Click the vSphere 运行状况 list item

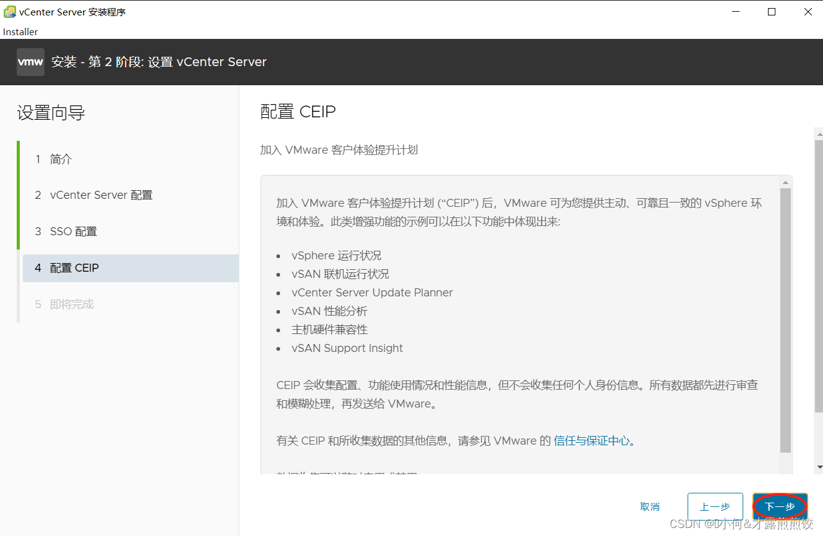pos(336,256)
